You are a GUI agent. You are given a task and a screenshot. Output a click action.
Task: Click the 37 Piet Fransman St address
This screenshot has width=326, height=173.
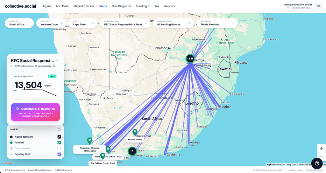(36, 66)
